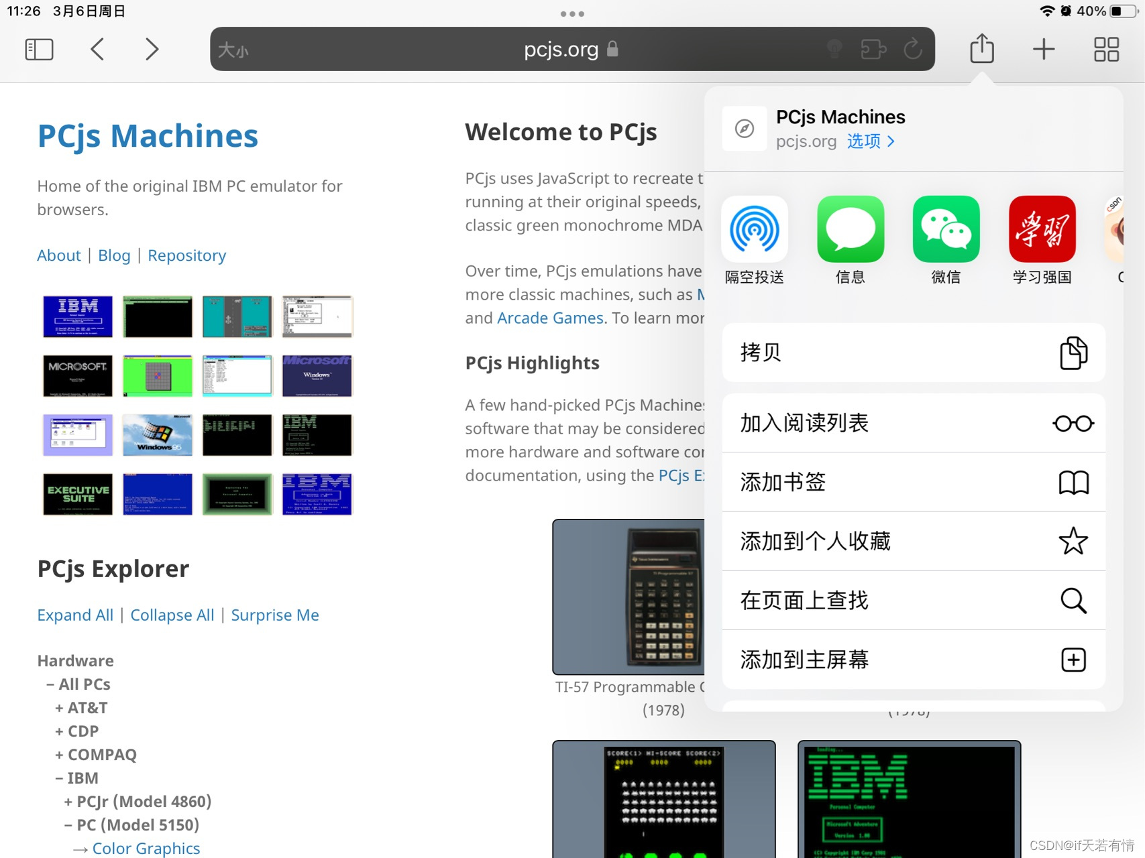The width and height of the screenshot is (1145, 858).
Task: Tap the battery indicator in status bar
Action: (x=1124, y=11)
